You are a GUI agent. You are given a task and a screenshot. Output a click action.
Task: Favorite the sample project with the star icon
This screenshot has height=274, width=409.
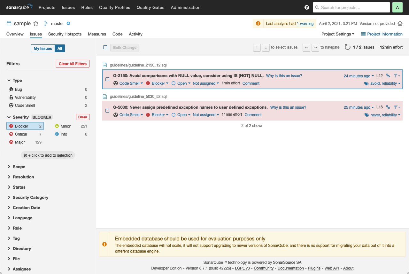(x=36, y=23)
